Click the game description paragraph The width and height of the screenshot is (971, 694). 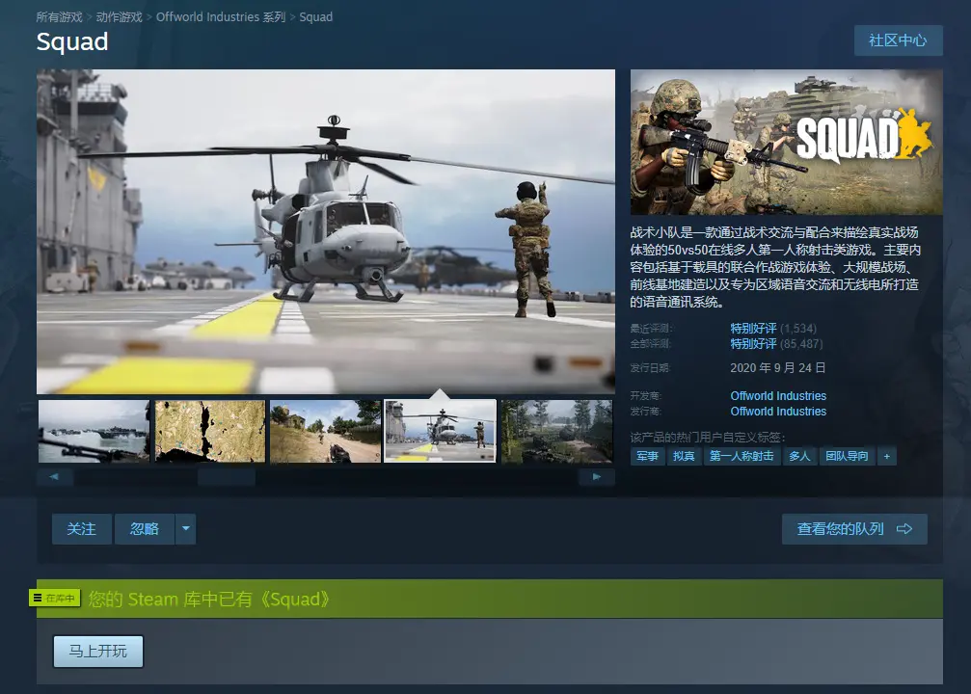774,267
